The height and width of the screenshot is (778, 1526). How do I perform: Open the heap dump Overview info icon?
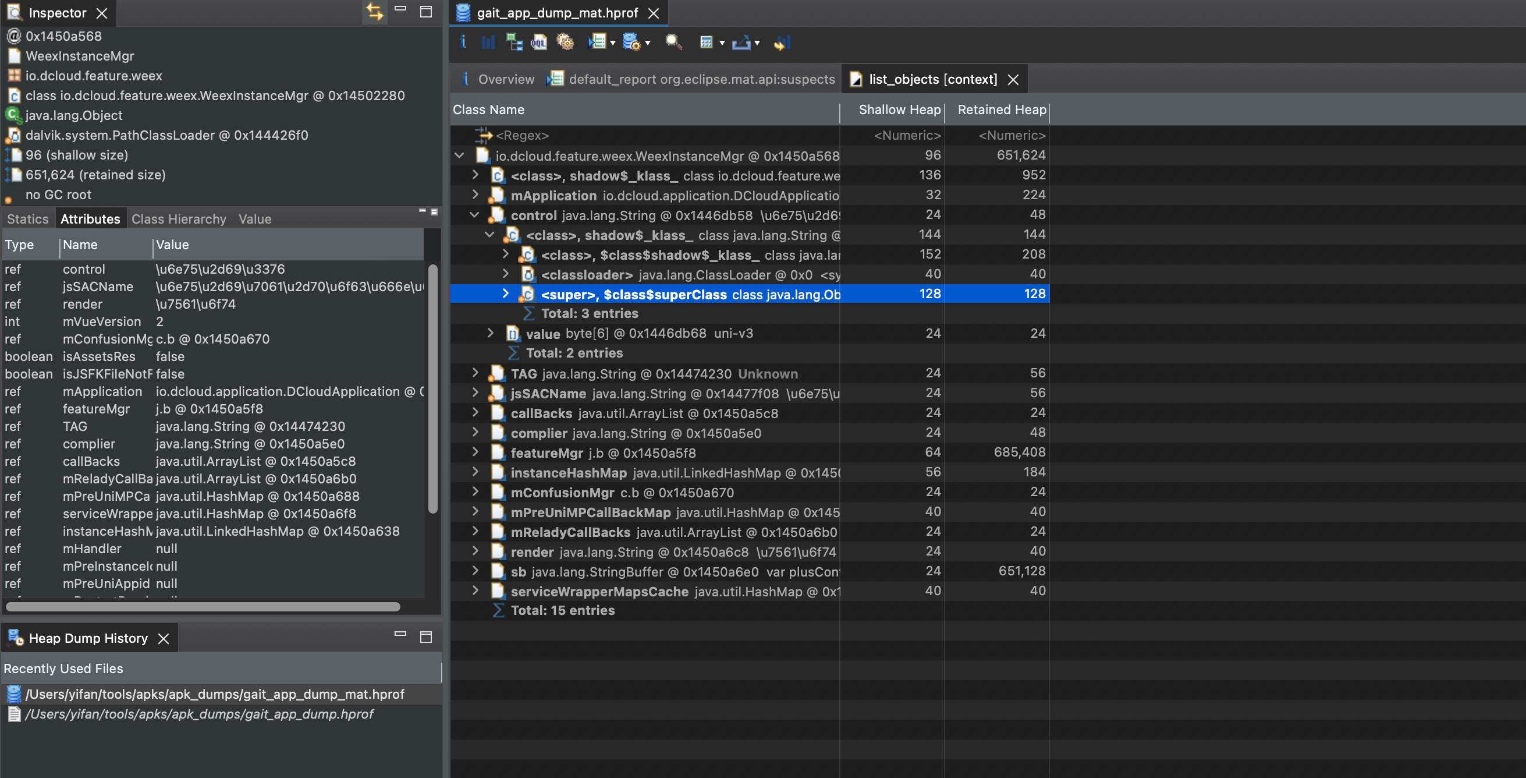(463, 42)
